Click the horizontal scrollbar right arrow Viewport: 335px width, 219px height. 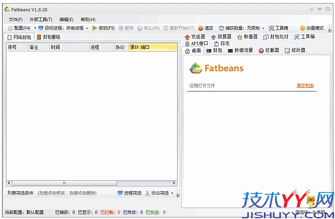click(174, 183)
